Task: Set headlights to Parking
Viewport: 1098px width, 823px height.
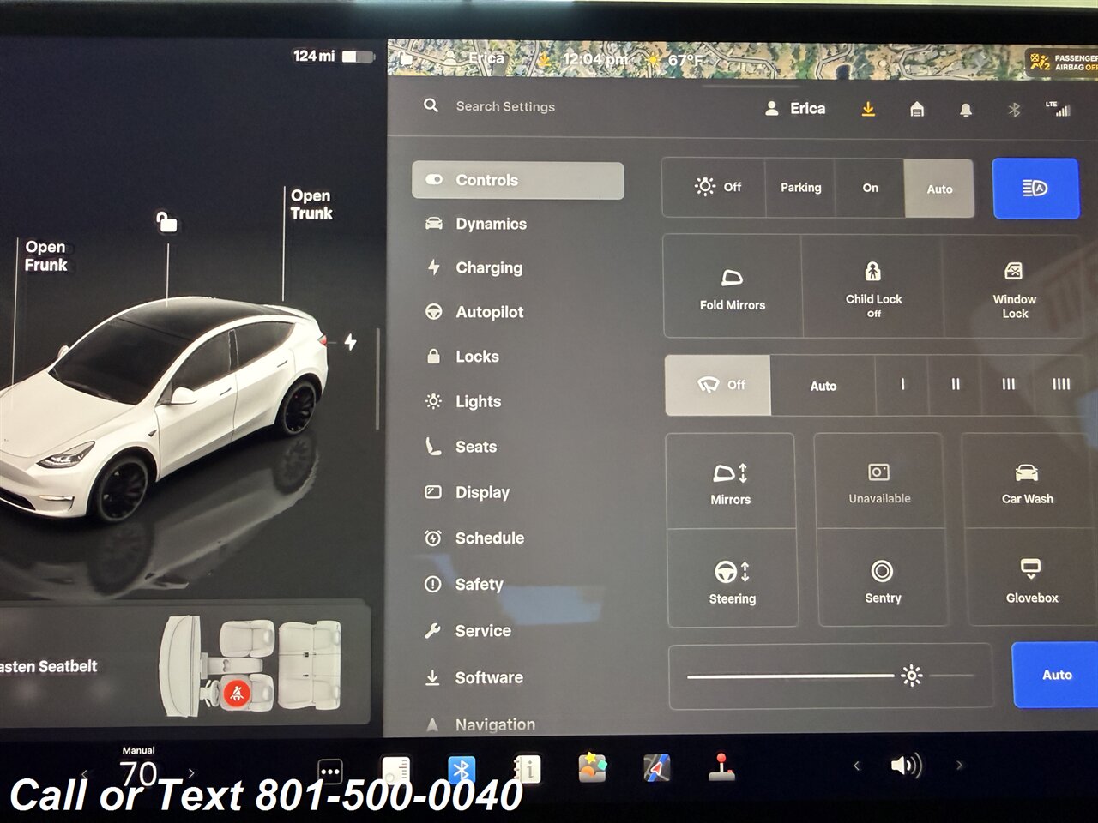Action: (x=800, y=188)
